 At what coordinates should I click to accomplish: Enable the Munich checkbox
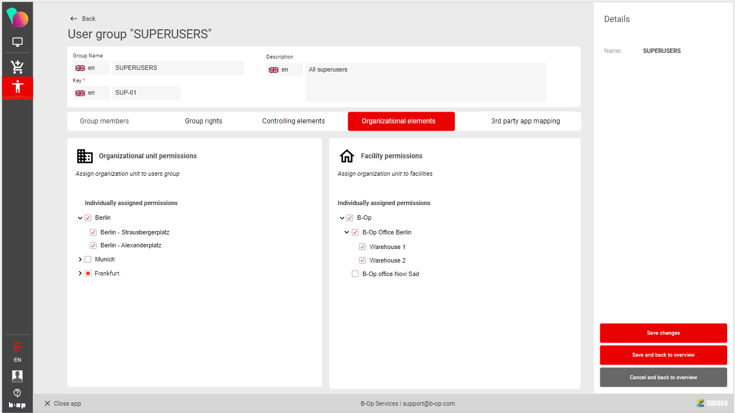click(88, 260)
